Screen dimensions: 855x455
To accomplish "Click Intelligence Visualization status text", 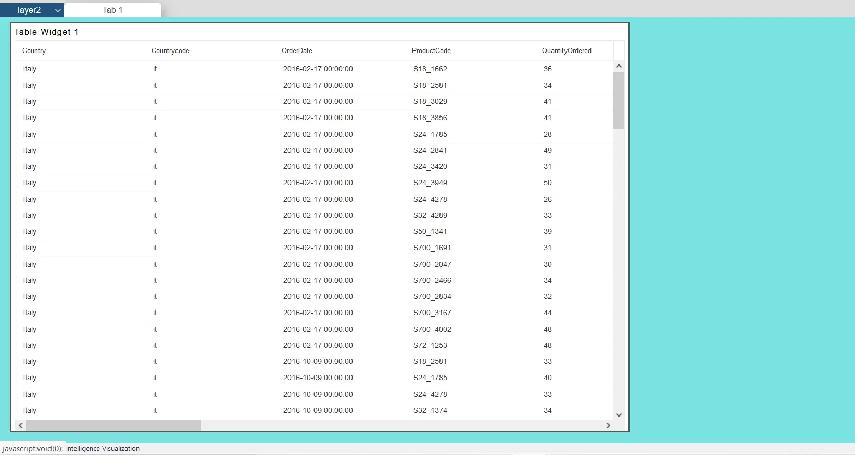I will 103,449.
